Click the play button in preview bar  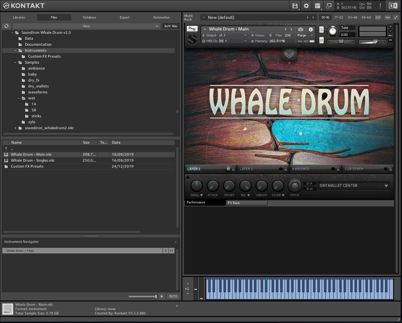tap(162, 296)
